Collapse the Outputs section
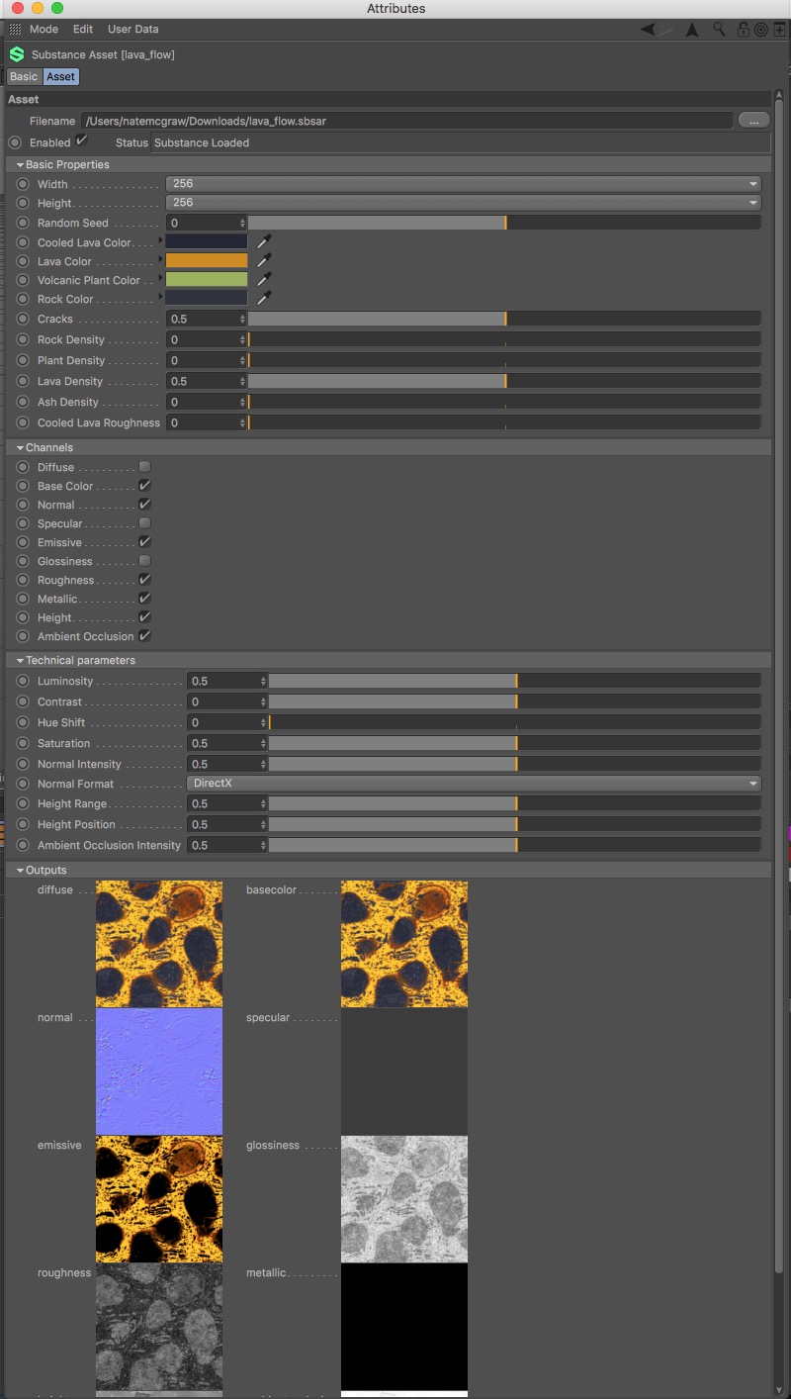This screenshot has height=1399, width=791. [x=20, y=871]
